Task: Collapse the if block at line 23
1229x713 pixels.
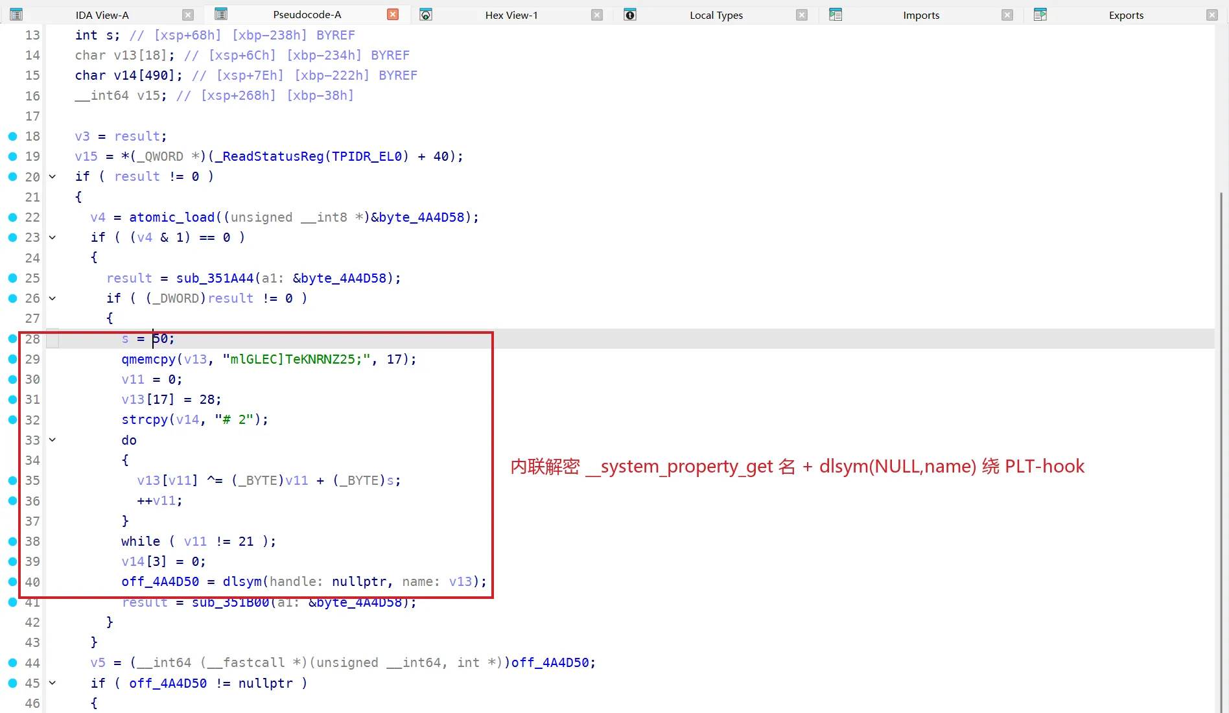Action: click(x=53, y=237)
